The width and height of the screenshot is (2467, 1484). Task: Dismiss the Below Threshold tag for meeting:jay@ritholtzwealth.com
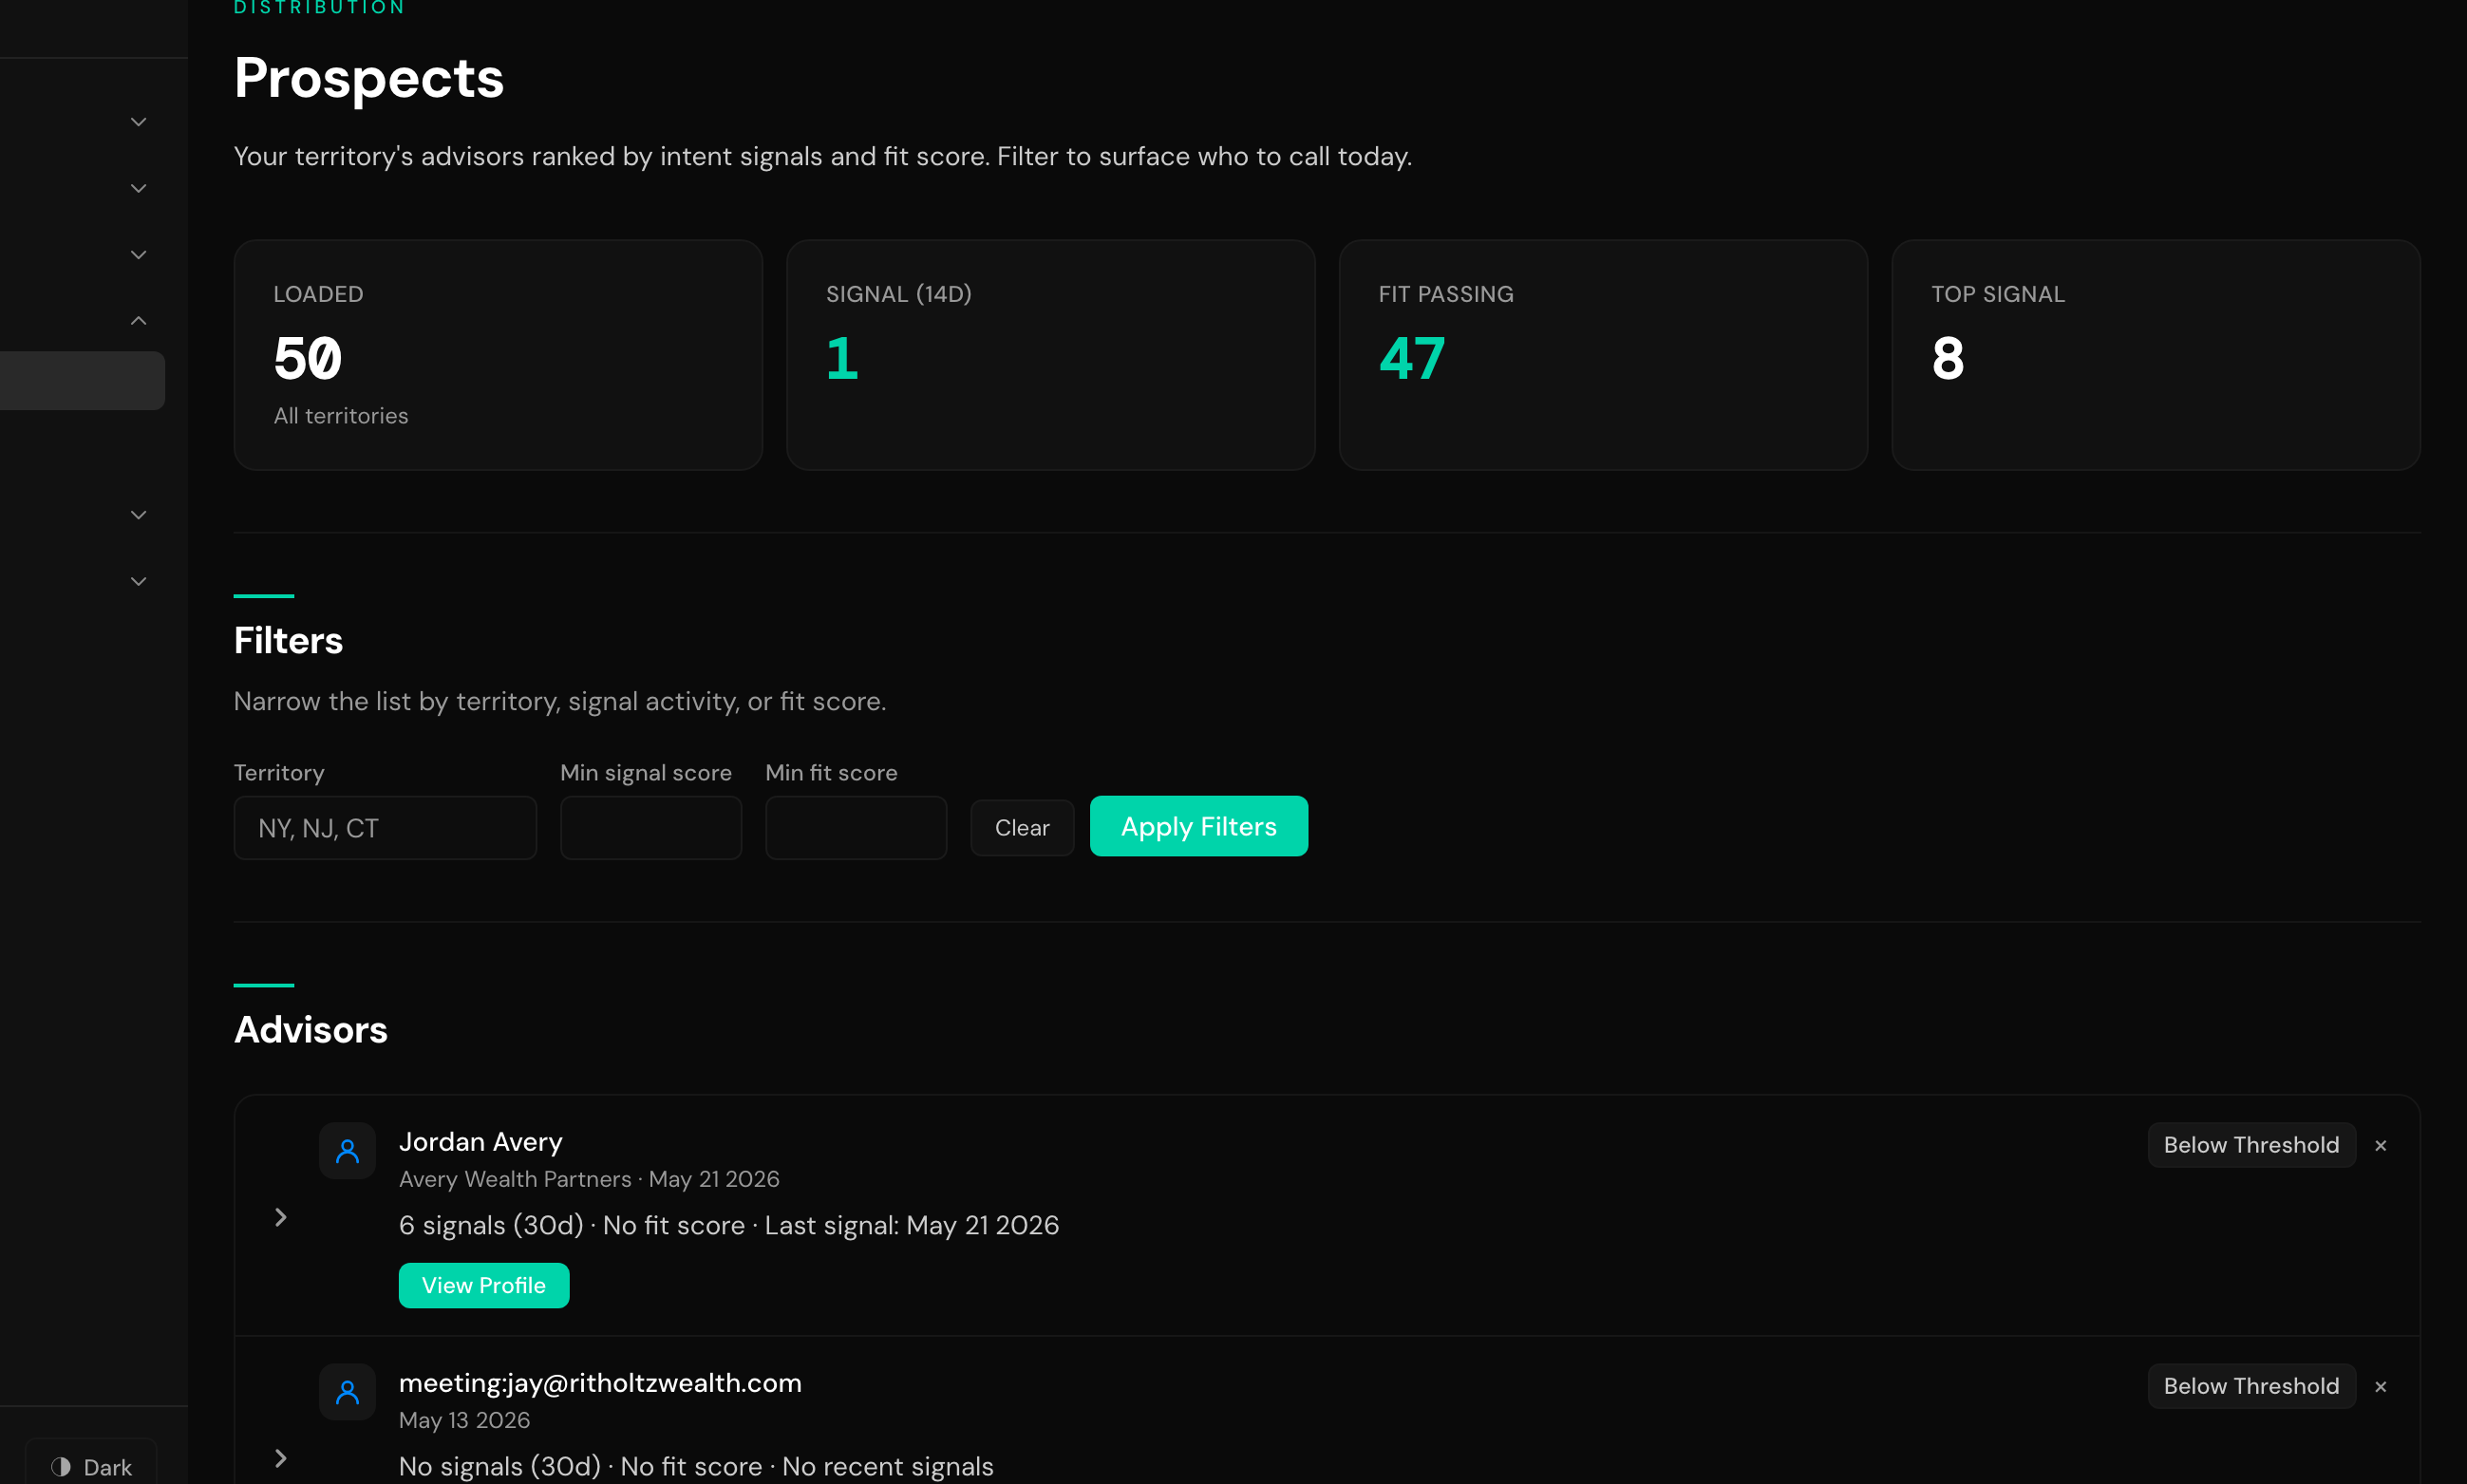(2381, 1387)
